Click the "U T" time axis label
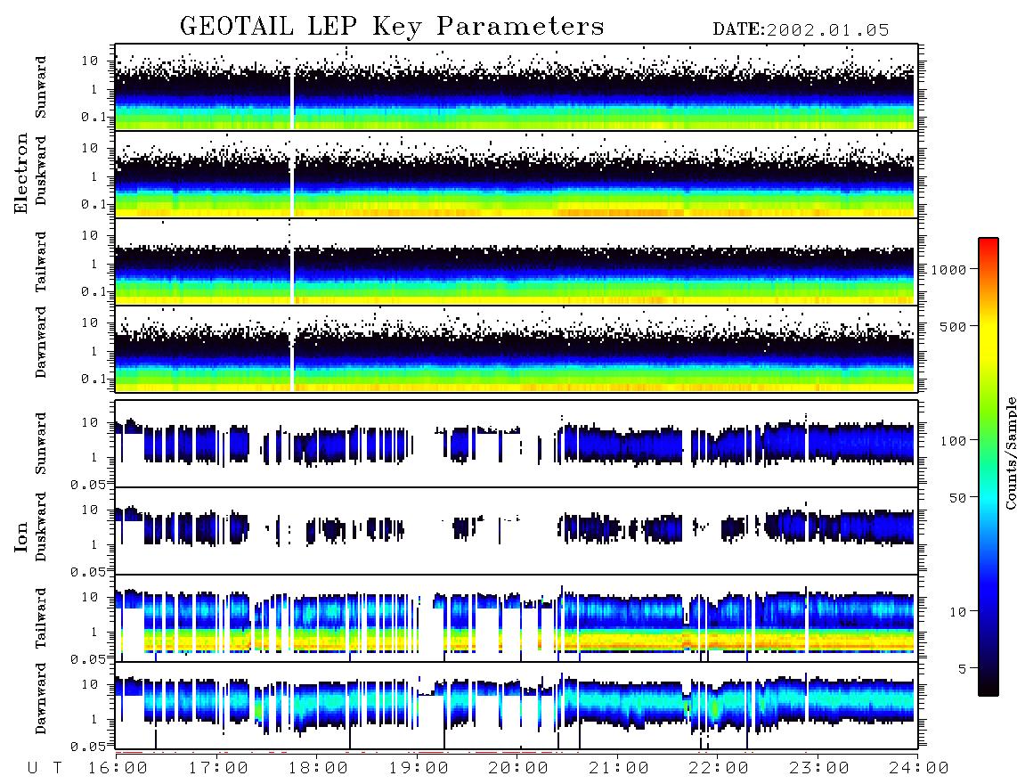The height and width of the screenshot is (784, 1017). point(45,769)
